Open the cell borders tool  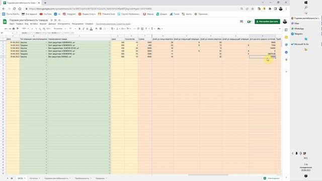101,29
